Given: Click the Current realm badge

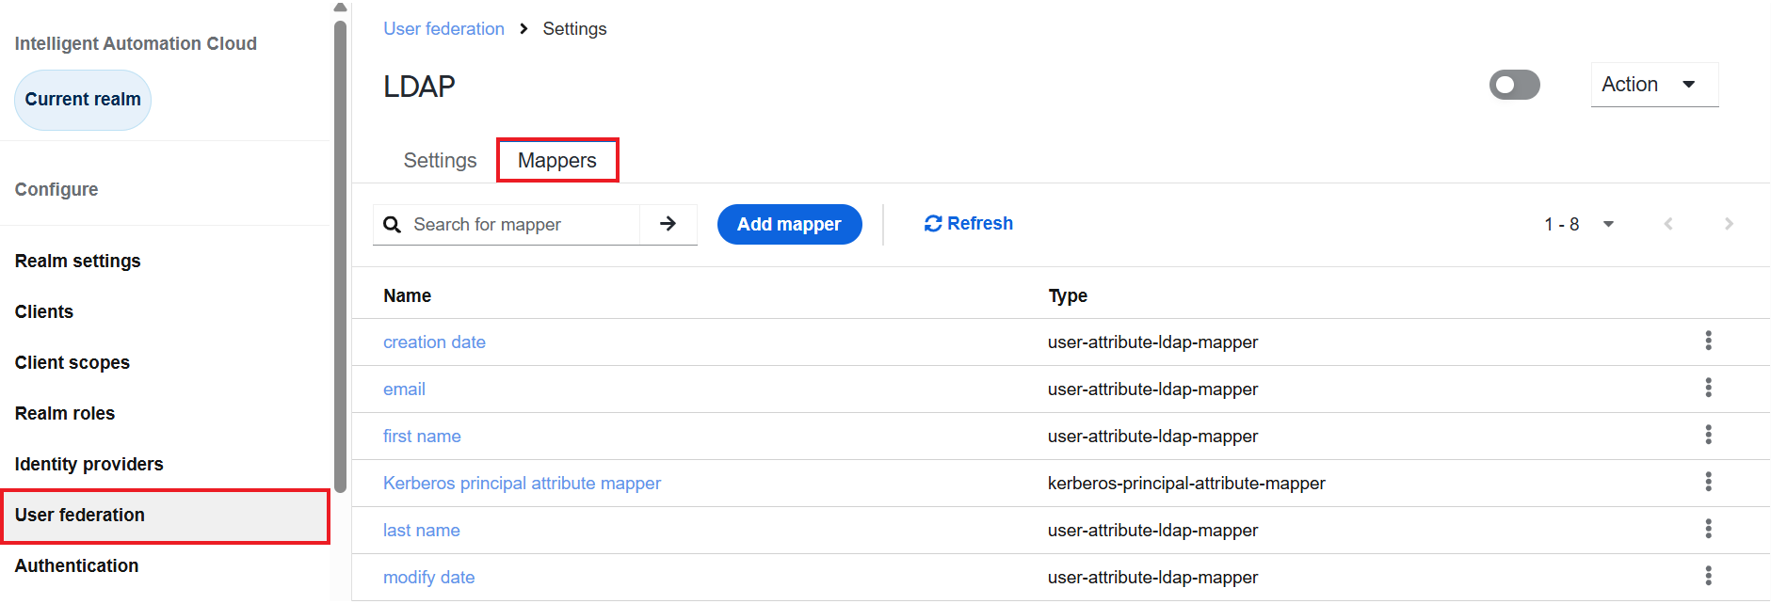Looking at the screenshot, I should [83, 100].
